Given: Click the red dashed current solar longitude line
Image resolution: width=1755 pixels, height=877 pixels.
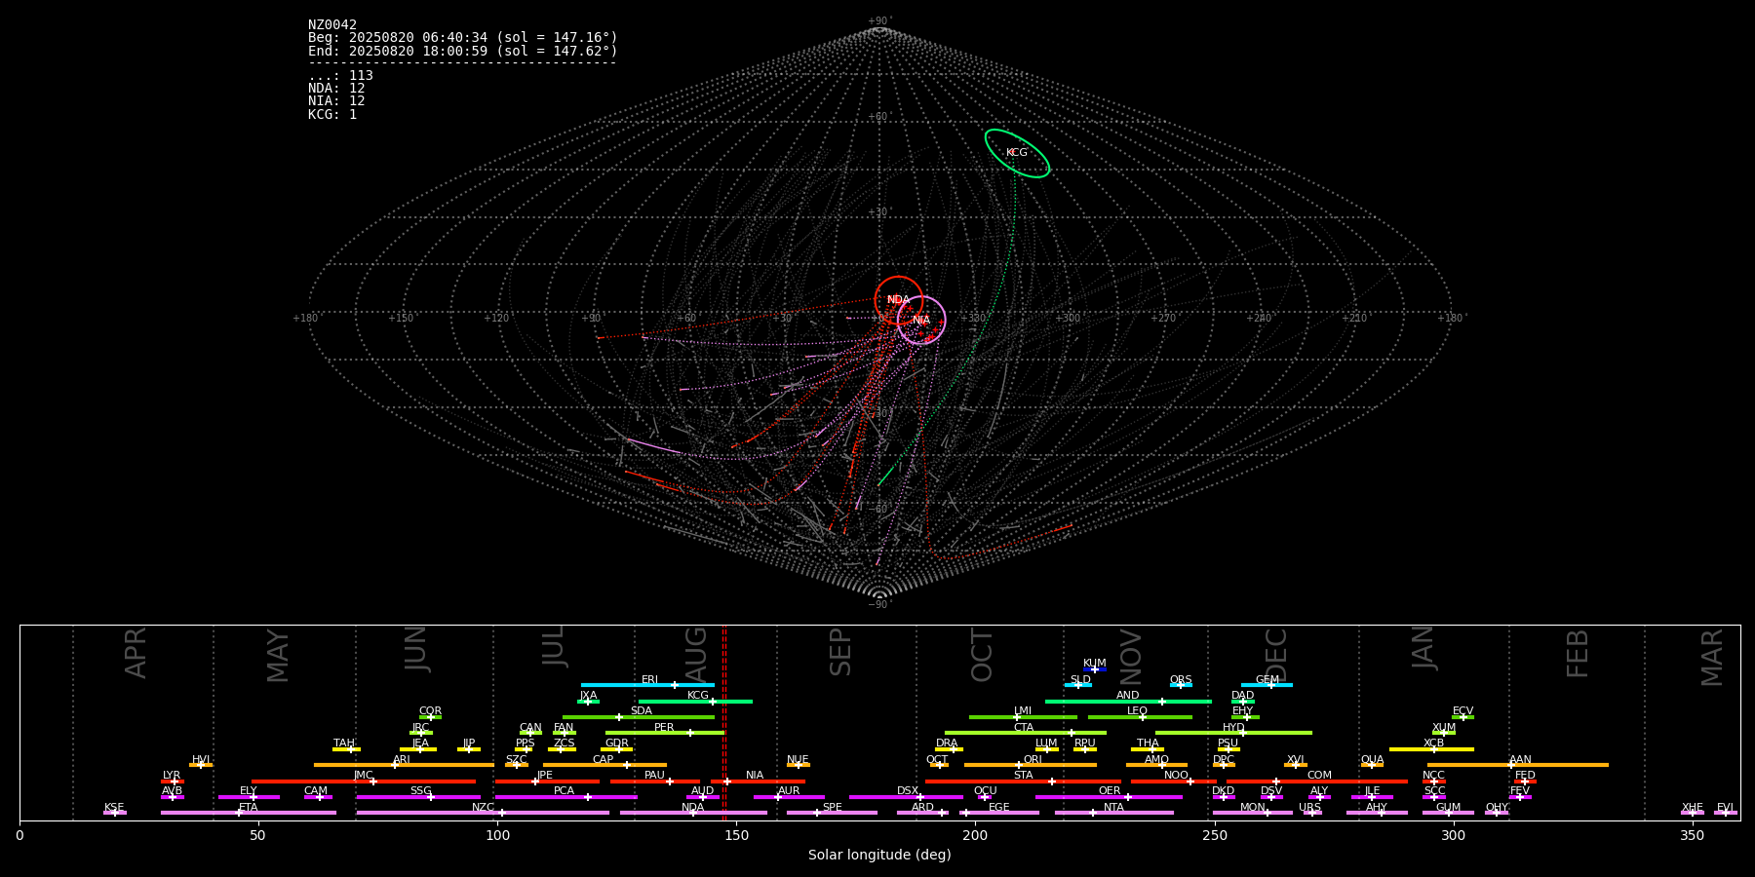Looking at the screenshot, I should click(x=724, y=723).
